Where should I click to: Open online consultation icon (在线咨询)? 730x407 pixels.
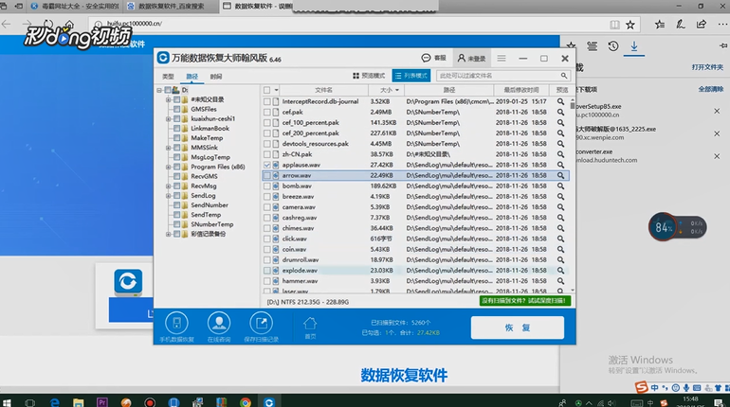tap(219, 327)
